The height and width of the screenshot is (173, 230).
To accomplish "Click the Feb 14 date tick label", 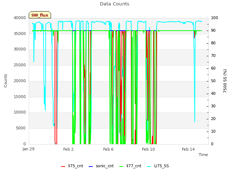I will click(188, 149).
